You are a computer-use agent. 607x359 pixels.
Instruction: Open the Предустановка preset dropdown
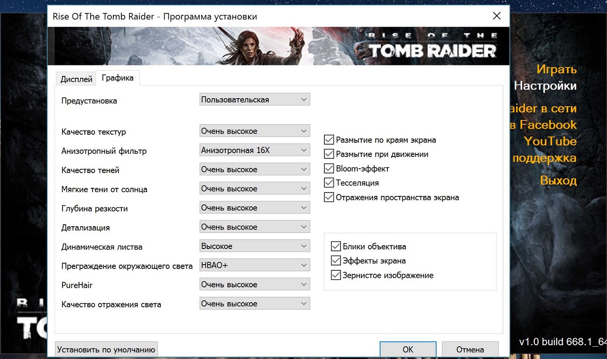point(255,100)
